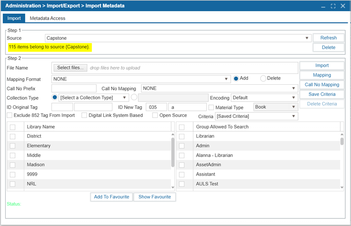Maximize the Import Metadata window
The width and height of the screenshot is (351, 226).
(333, 6)
